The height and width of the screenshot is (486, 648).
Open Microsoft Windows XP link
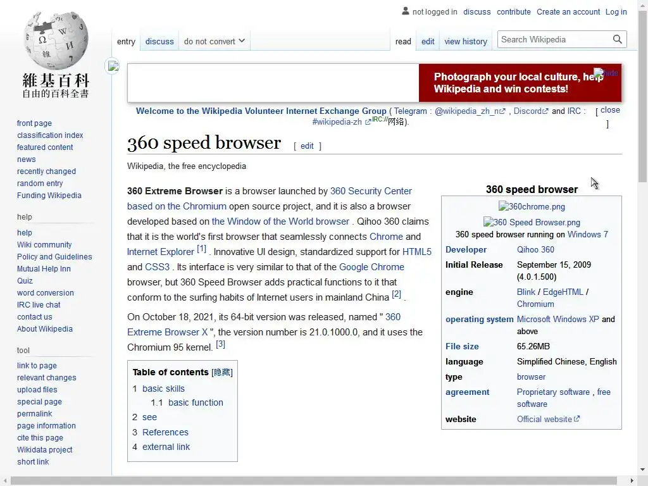tap(558, 319)
